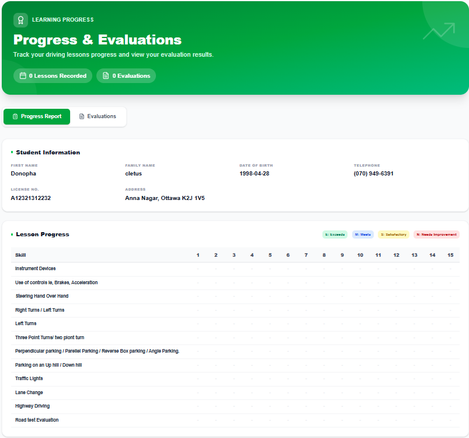
Task: Switch to the Evaluations tab
Action: [x=98, y=116]
